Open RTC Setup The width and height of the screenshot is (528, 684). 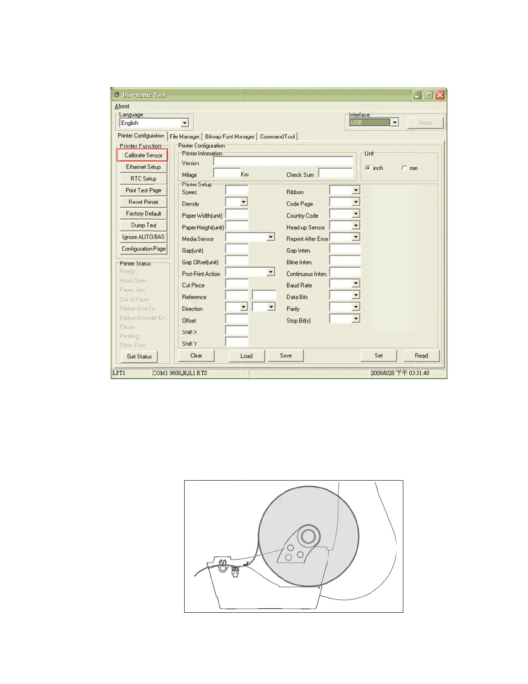coord(143,179)
